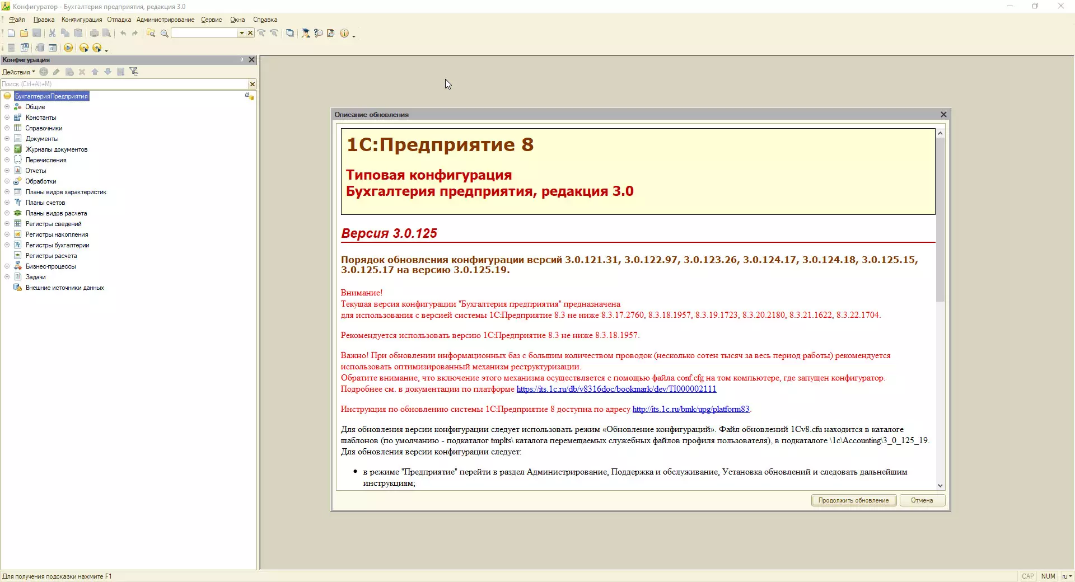This screenshot has width=1075, height=582.
Task: Click the Отмена button
Action: click(x=922, y=500)
